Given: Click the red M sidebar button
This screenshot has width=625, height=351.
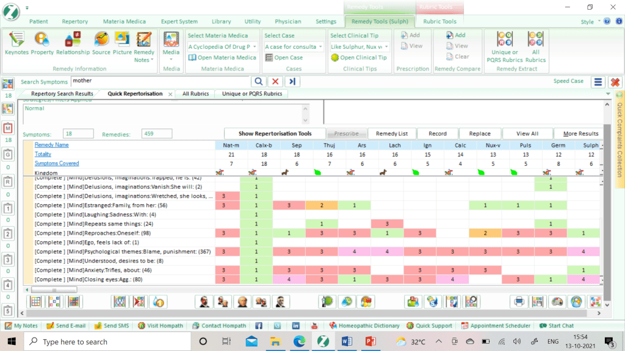Looking at the screenshot, I should (x=8, y=129).
